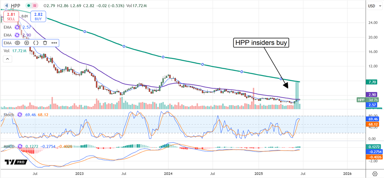384x178 pixels.
Task: Open the EMA more options menu
Action: pos(54,43)
